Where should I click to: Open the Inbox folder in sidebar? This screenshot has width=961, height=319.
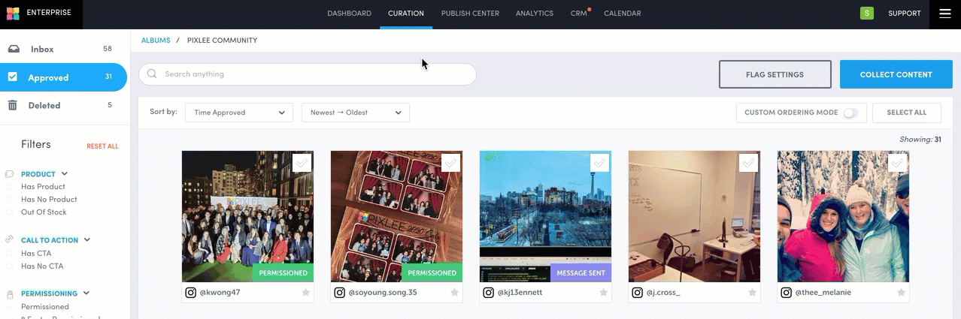coord(42,49)
